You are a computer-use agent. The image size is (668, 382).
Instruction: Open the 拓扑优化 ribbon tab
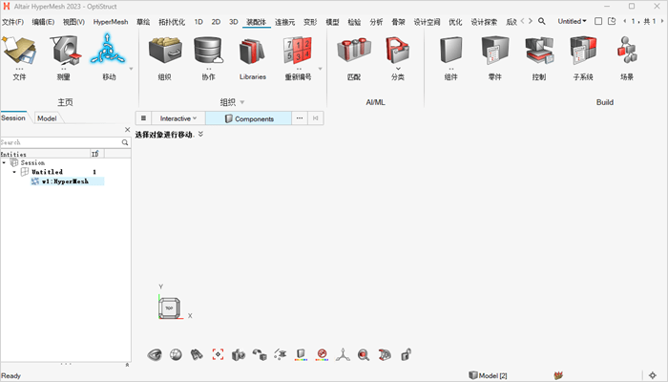[172, 21]
